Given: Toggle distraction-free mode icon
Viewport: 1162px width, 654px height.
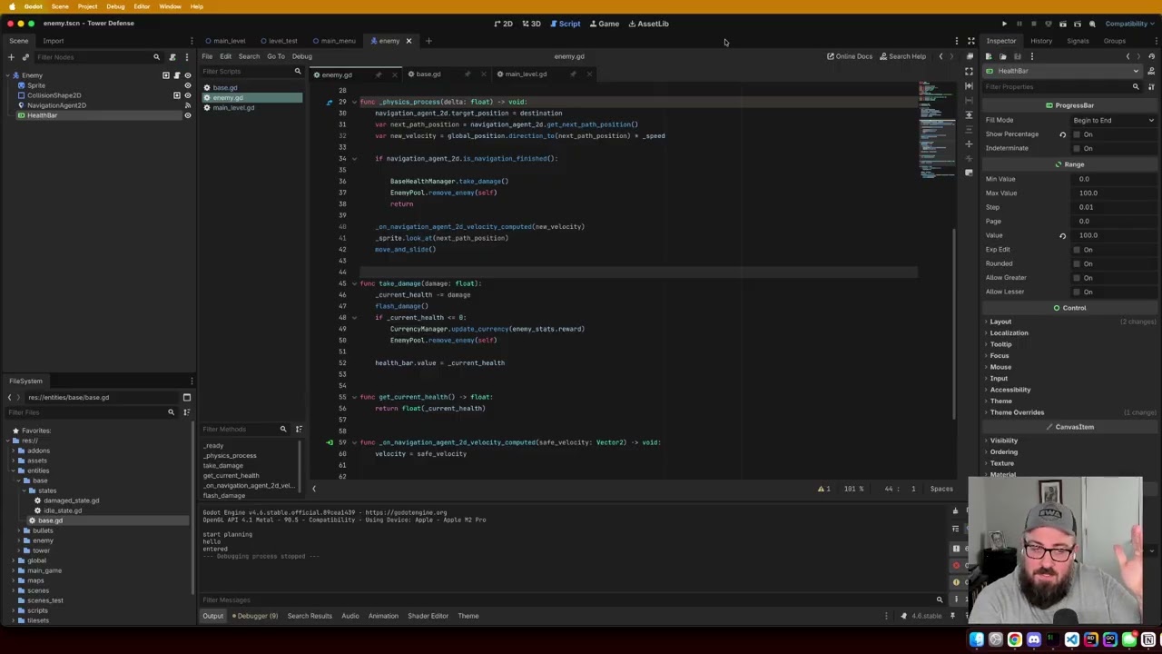Looking at the screenshot, I should pos(970,41).
